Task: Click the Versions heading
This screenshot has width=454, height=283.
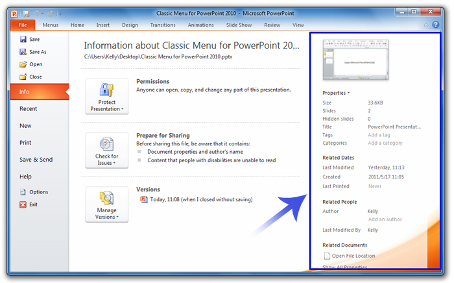Action: tap(148, 189)
